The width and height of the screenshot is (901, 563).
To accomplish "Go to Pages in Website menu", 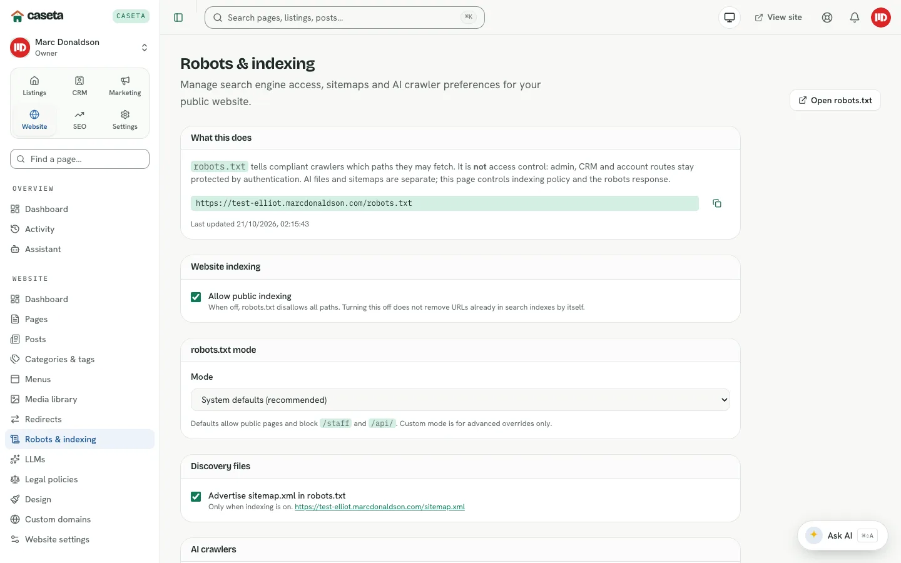I will 79,319.
